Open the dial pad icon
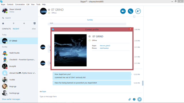The width and height of the screenshot is (184, 103). point(14,23)
